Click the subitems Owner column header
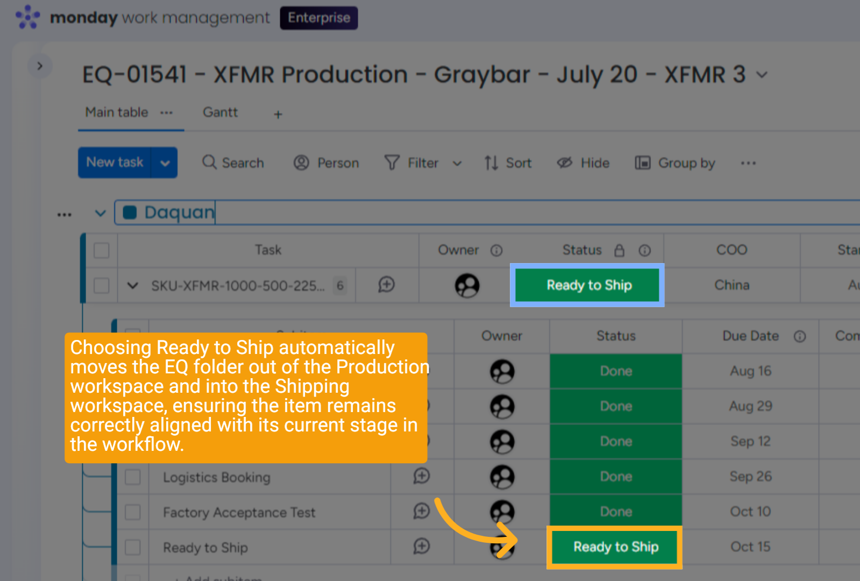 pyautogui.click(x=501, y=336)
